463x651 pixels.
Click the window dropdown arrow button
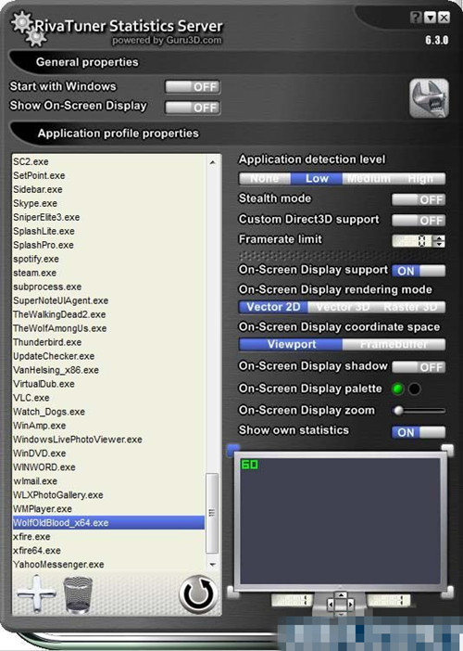431,18
